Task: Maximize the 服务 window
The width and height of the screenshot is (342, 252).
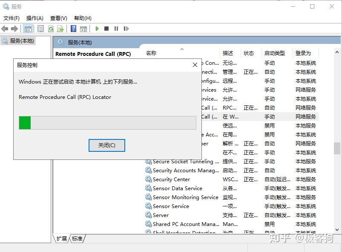Action: [312, 6]
